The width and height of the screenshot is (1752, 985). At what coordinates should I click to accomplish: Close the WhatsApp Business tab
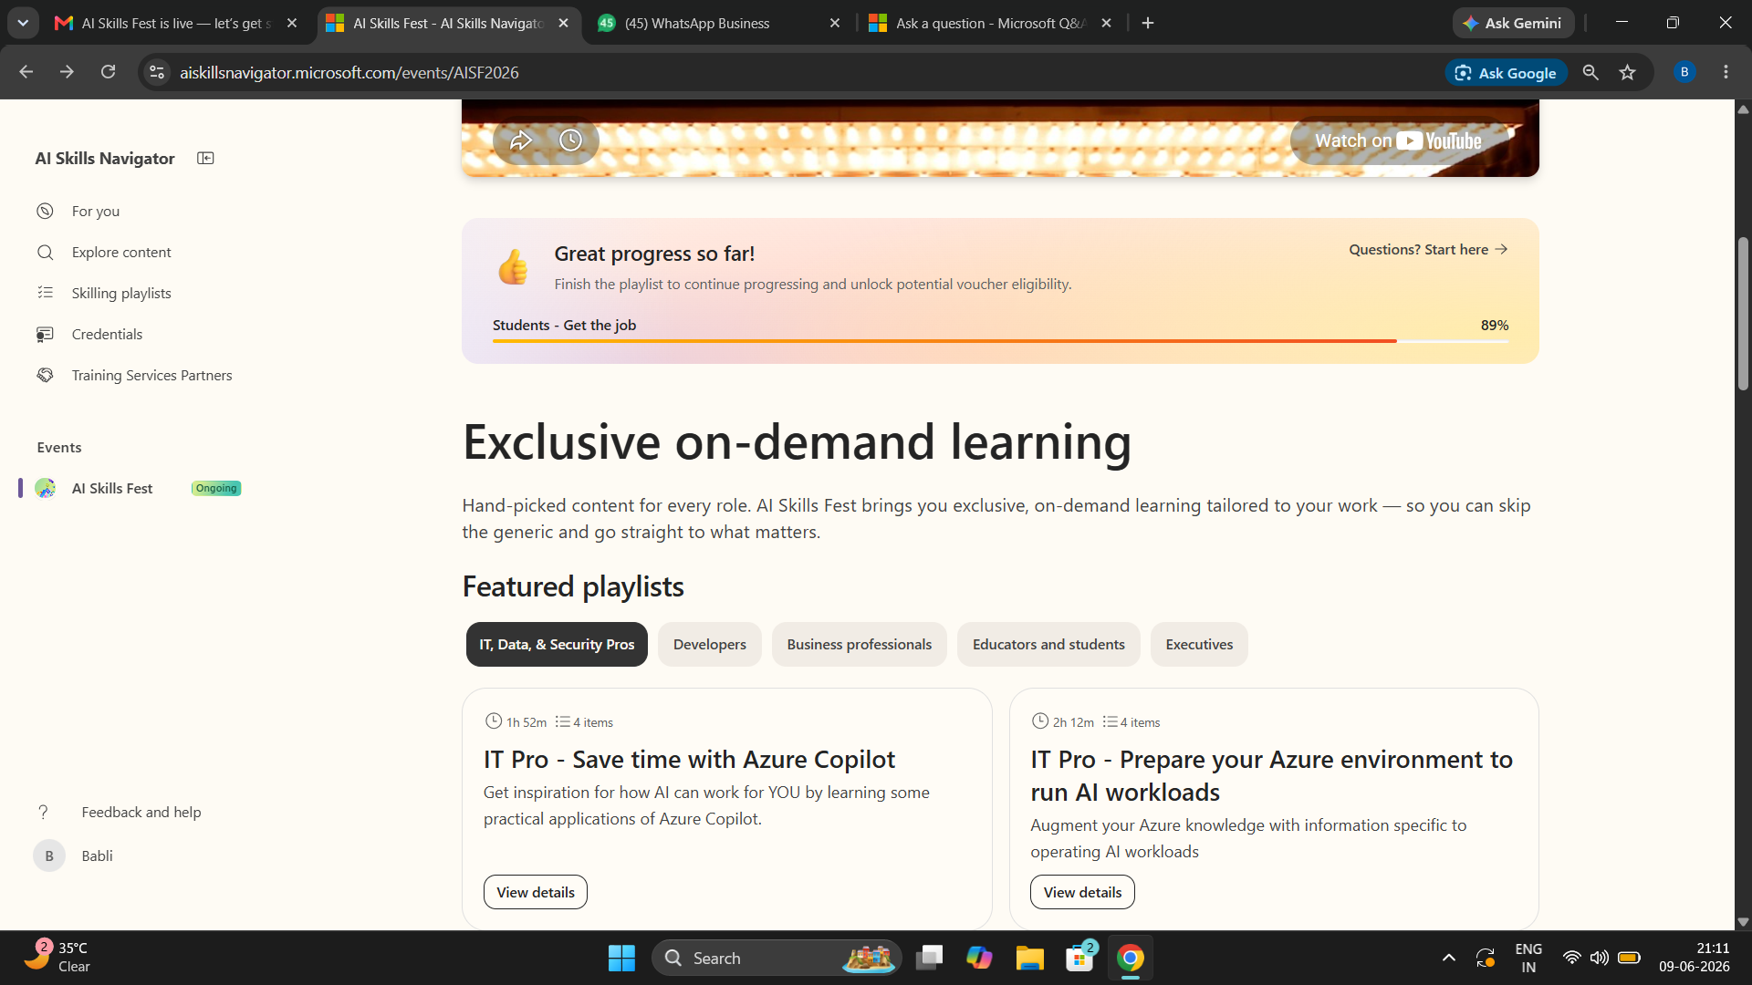point(834,23)
